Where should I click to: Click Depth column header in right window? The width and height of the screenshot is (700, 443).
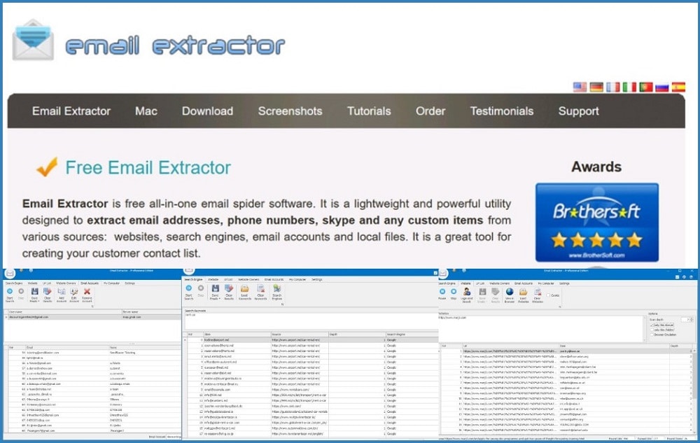pyautogui.click(x=680, y=346)
